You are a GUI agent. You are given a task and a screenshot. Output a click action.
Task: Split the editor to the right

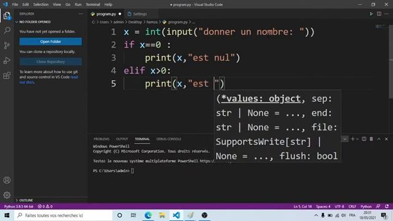tap(379, 14)
